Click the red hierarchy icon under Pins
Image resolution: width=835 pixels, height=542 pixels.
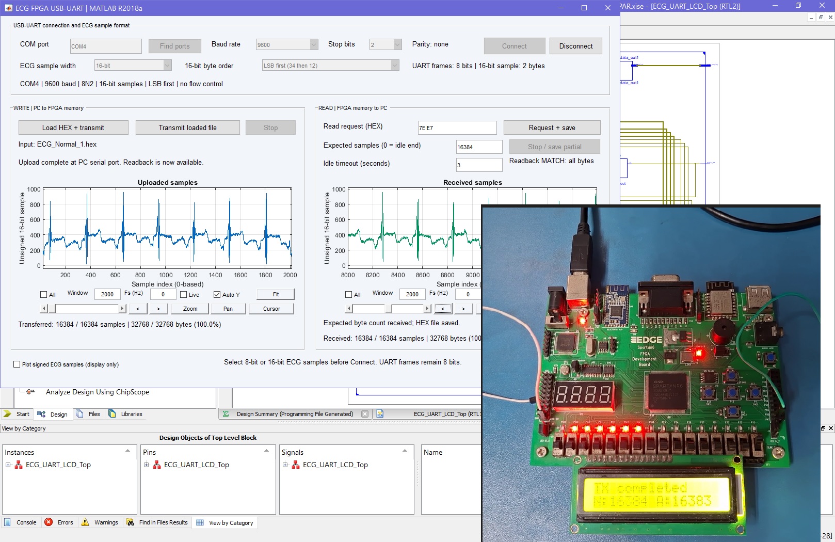[x=157, y=465]
